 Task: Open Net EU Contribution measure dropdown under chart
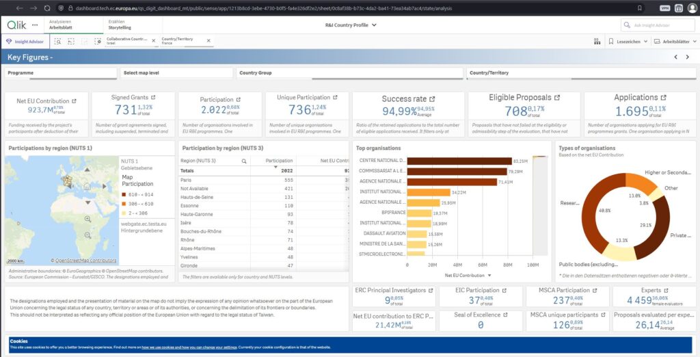tap(489, 276)
